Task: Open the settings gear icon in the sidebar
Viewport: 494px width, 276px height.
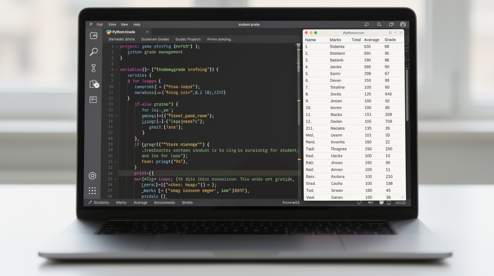Action: [x=93, y=176]
